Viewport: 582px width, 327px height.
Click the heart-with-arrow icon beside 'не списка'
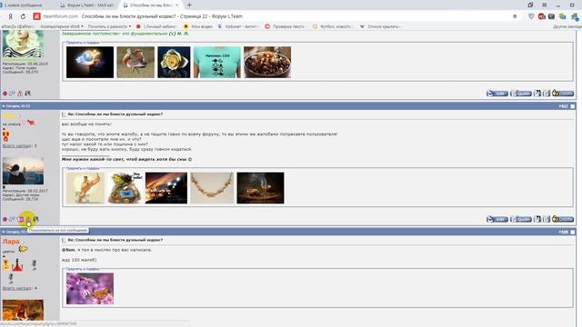30,123
